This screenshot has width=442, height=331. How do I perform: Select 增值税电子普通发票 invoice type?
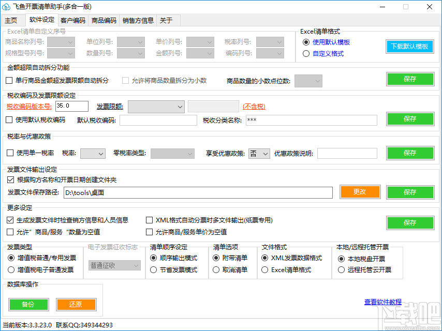[x=10, y=268]
